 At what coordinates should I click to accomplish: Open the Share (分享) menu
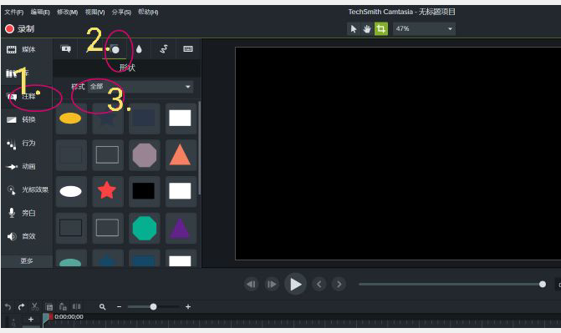pos(121,13)
